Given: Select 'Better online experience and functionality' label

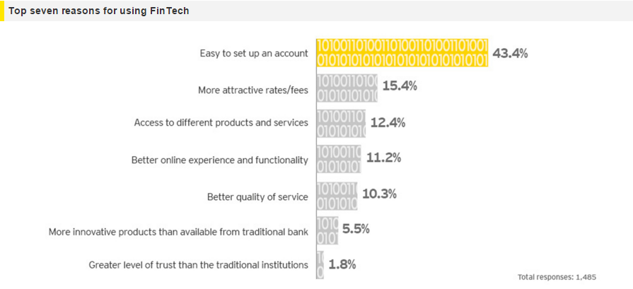Looking at the screenshot, I should pyautogui.click(x=220, y=160).
